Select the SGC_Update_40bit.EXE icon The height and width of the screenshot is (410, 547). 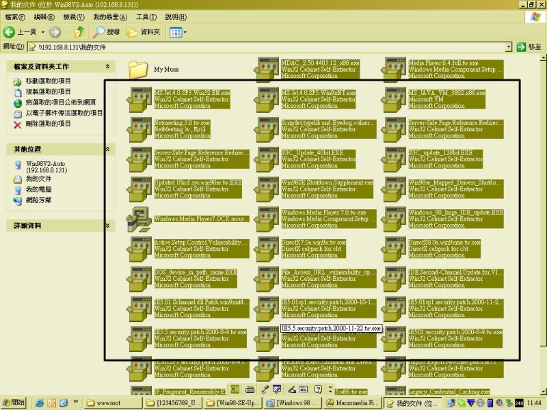point(267,159)
